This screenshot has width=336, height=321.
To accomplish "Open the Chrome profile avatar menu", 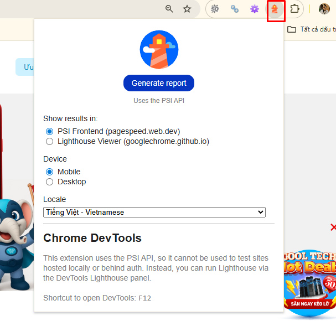I will pos(324,9).
